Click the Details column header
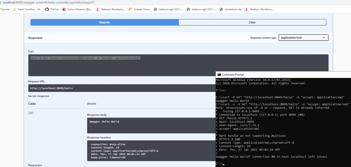This screenshot has height=167, width=351. [x=92, y=104]
